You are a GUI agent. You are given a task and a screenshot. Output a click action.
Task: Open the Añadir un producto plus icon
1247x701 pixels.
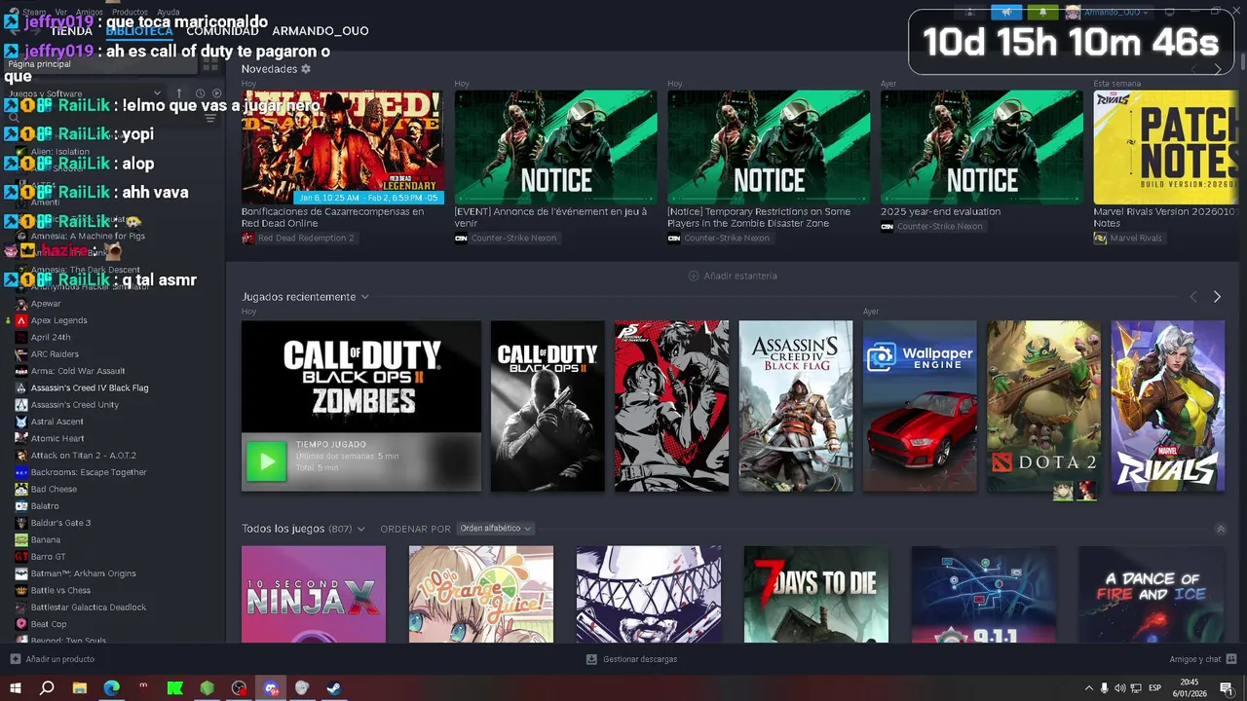pos(15,659)
